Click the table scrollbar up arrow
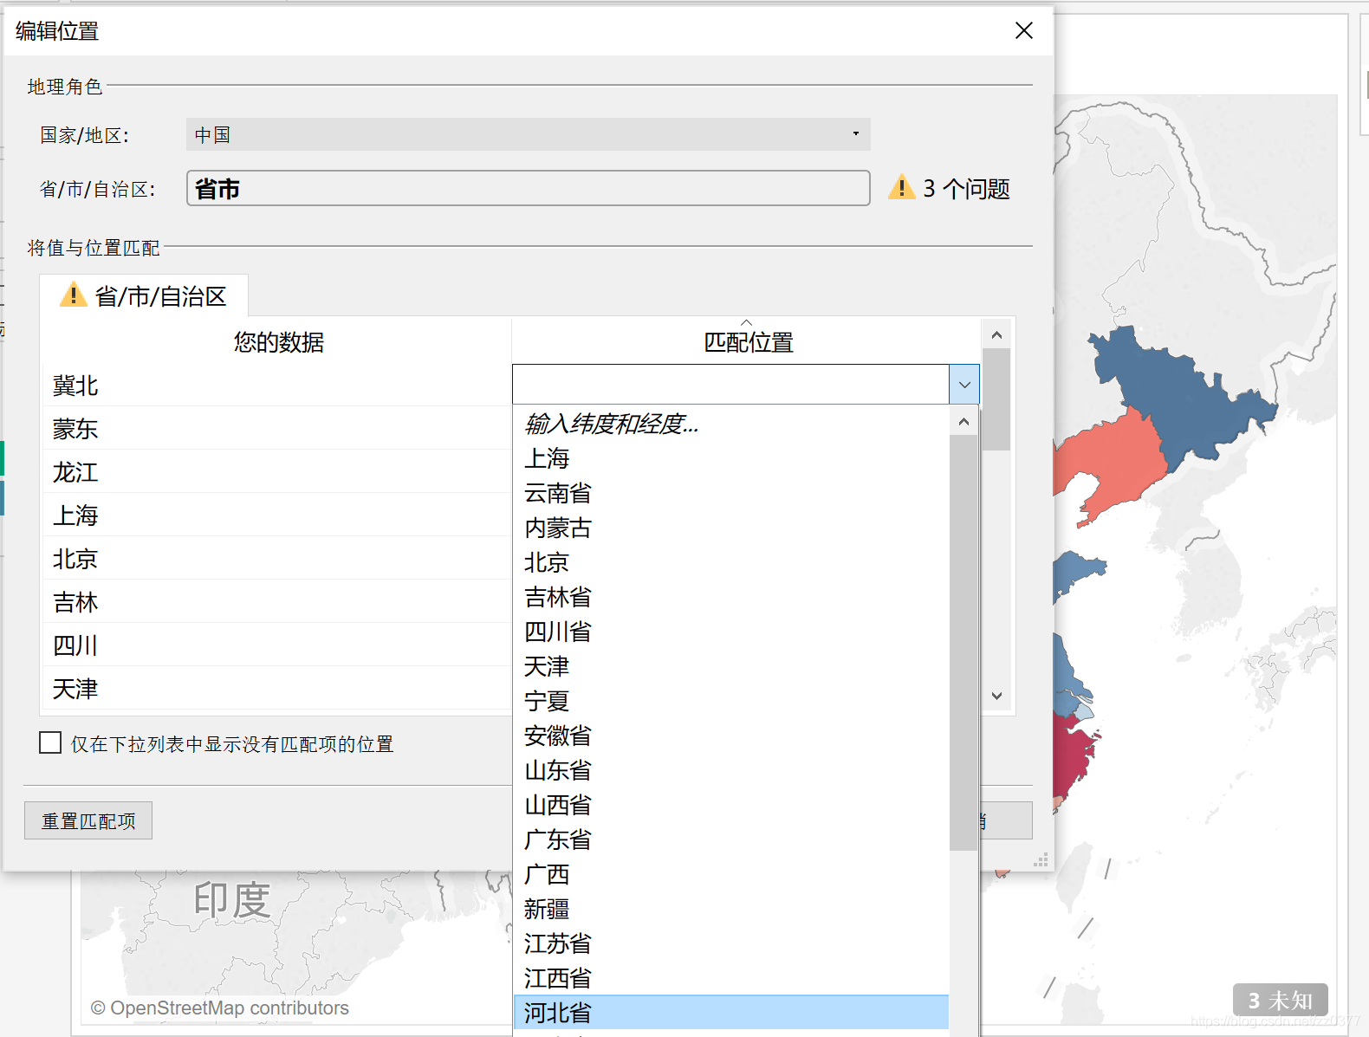 [996, 334]
